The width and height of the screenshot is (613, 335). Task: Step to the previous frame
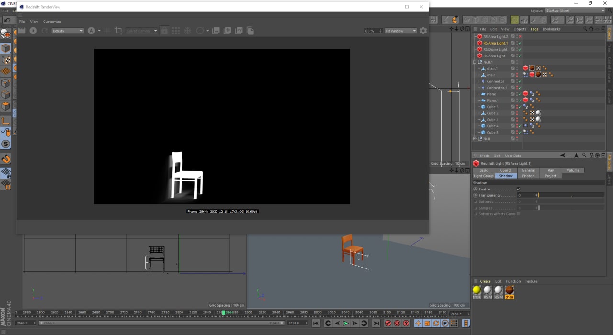(x=337, y=324)
